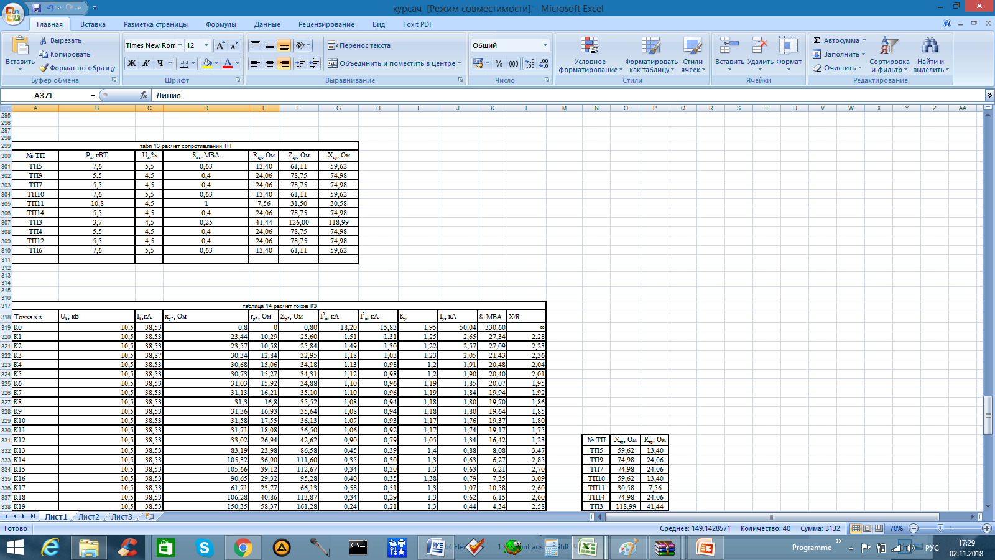Increase font size button
The image size is (995, 560).
[x=220, y=45]
